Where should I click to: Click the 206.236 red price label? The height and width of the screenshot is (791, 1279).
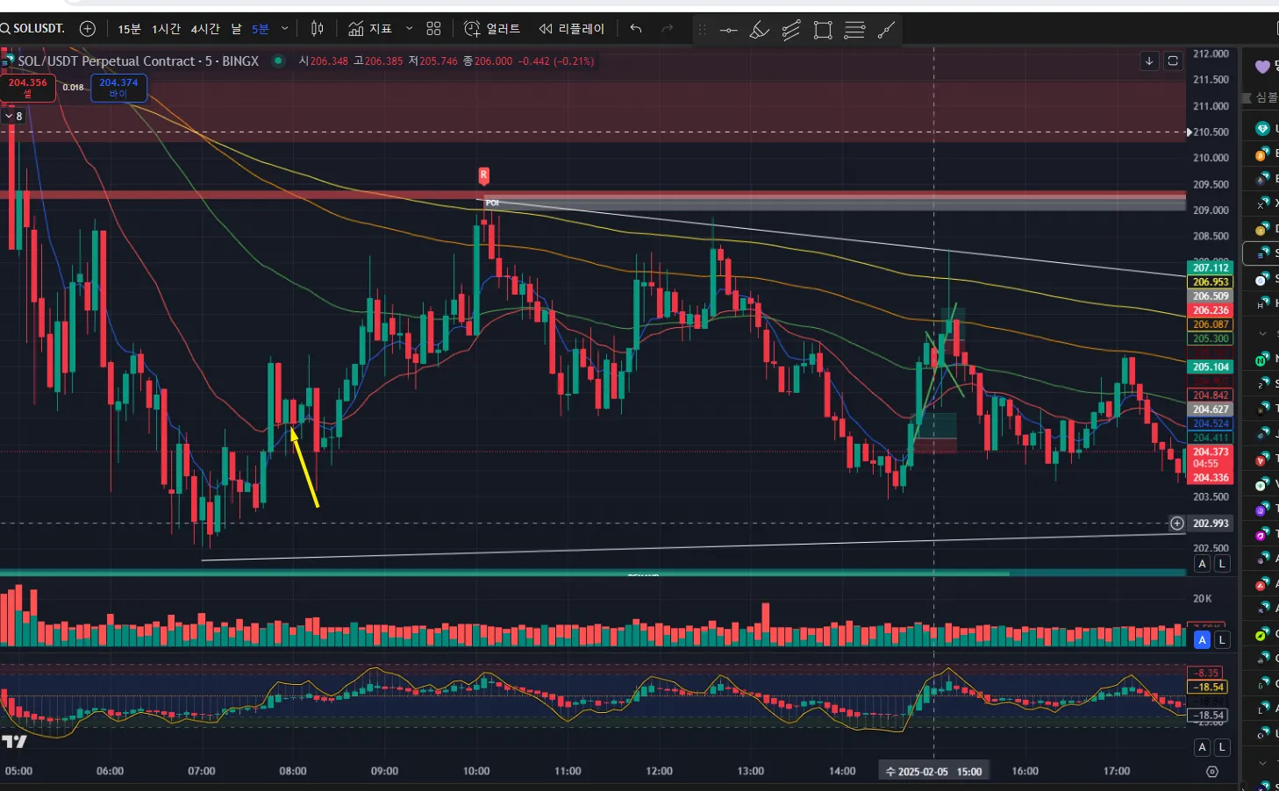click(1211, 310)
